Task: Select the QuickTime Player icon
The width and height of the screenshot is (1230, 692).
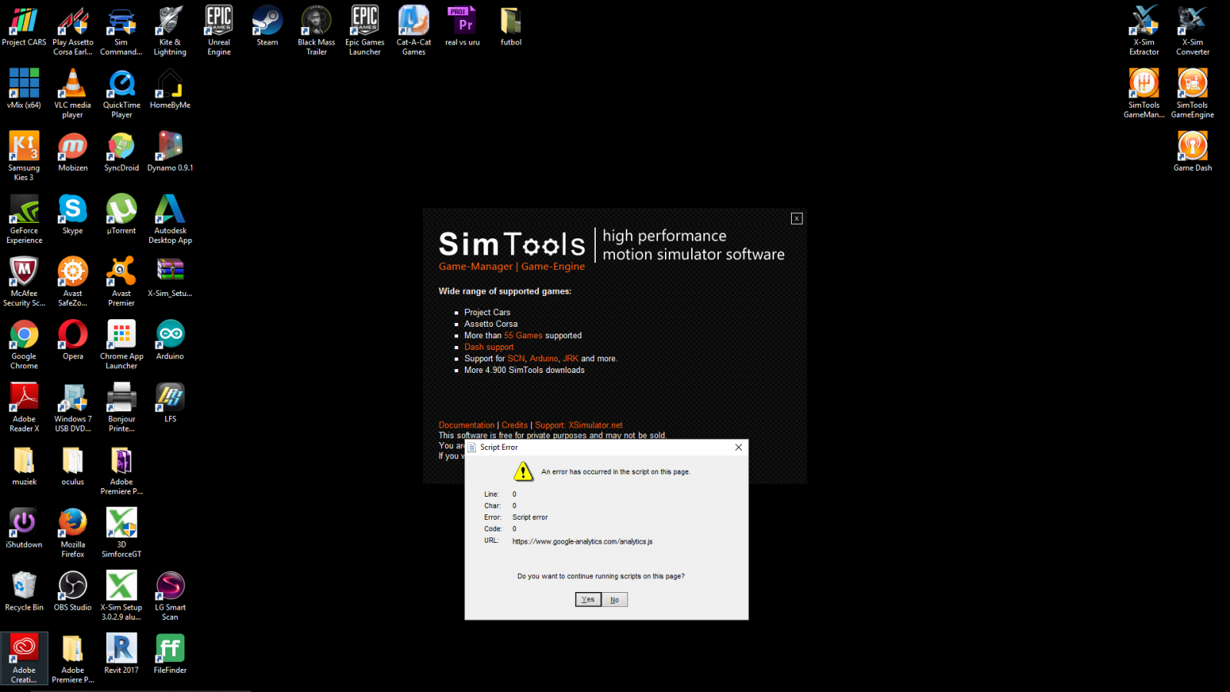Action: click(121, 94)
